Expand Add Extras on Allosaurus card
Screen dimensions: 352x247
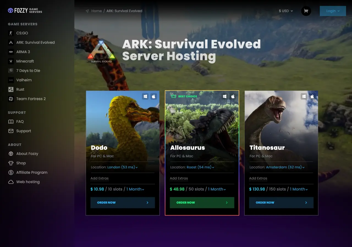(x=179, y=178)
